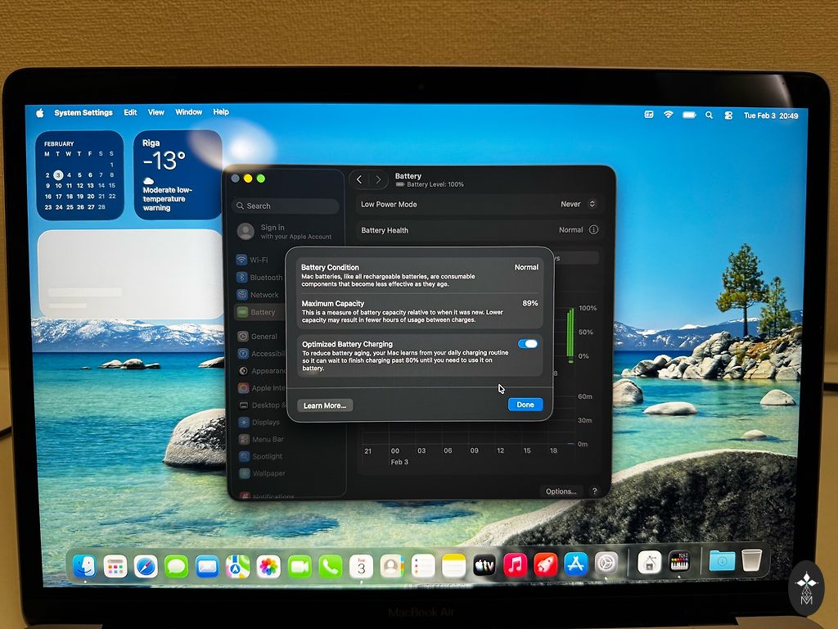Click the Learn More button
This screenshot has width=838, height=629.
click(325, 405)
